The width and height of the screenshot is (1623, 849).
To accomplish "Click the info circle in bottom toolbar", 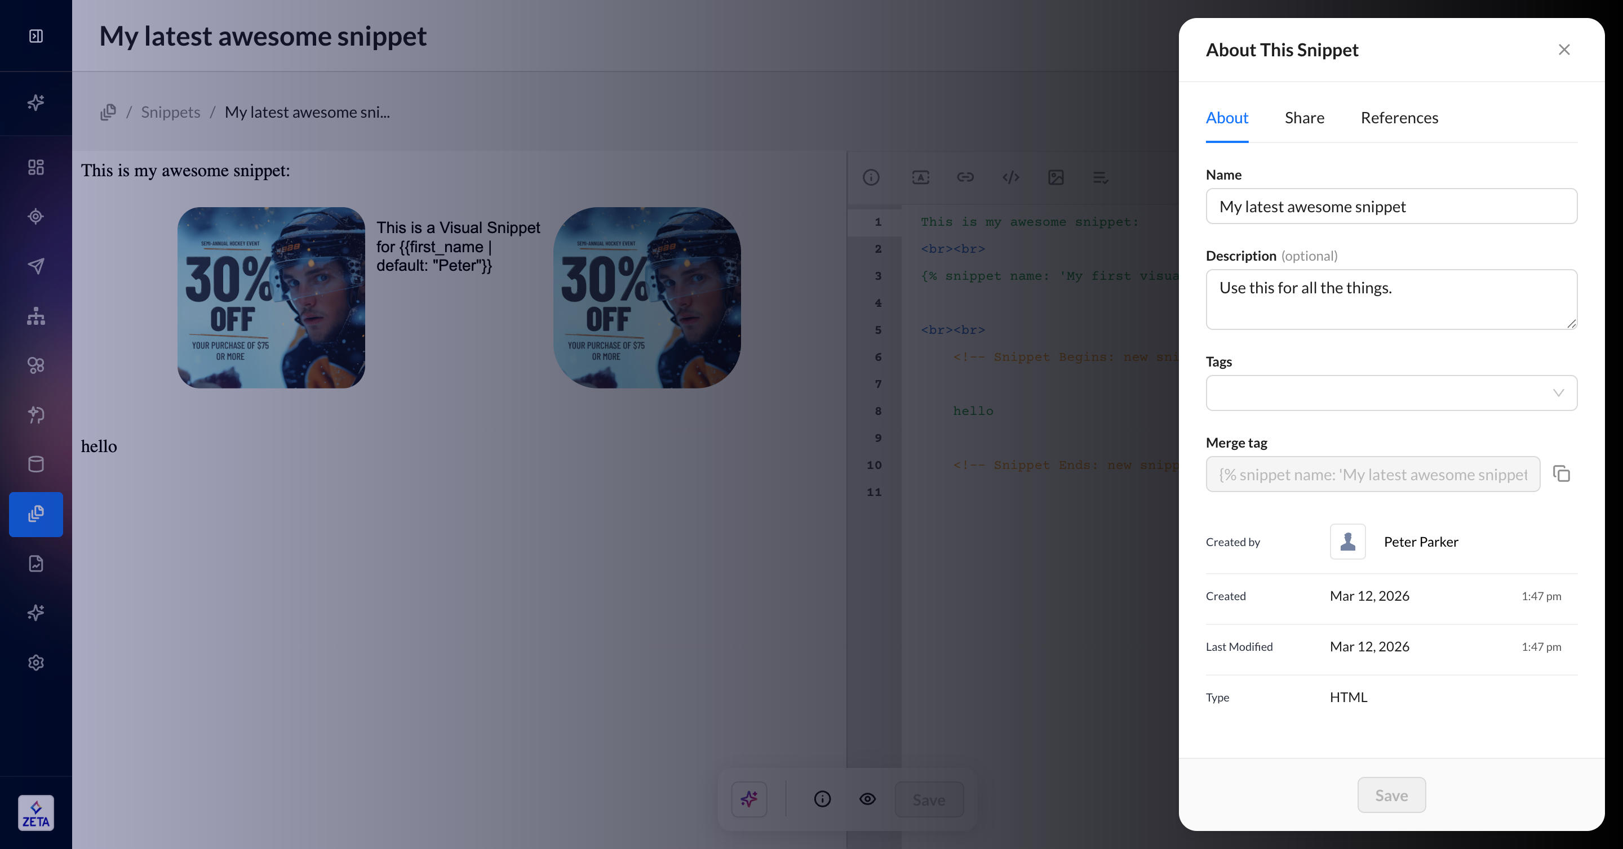I will [822, 799].
